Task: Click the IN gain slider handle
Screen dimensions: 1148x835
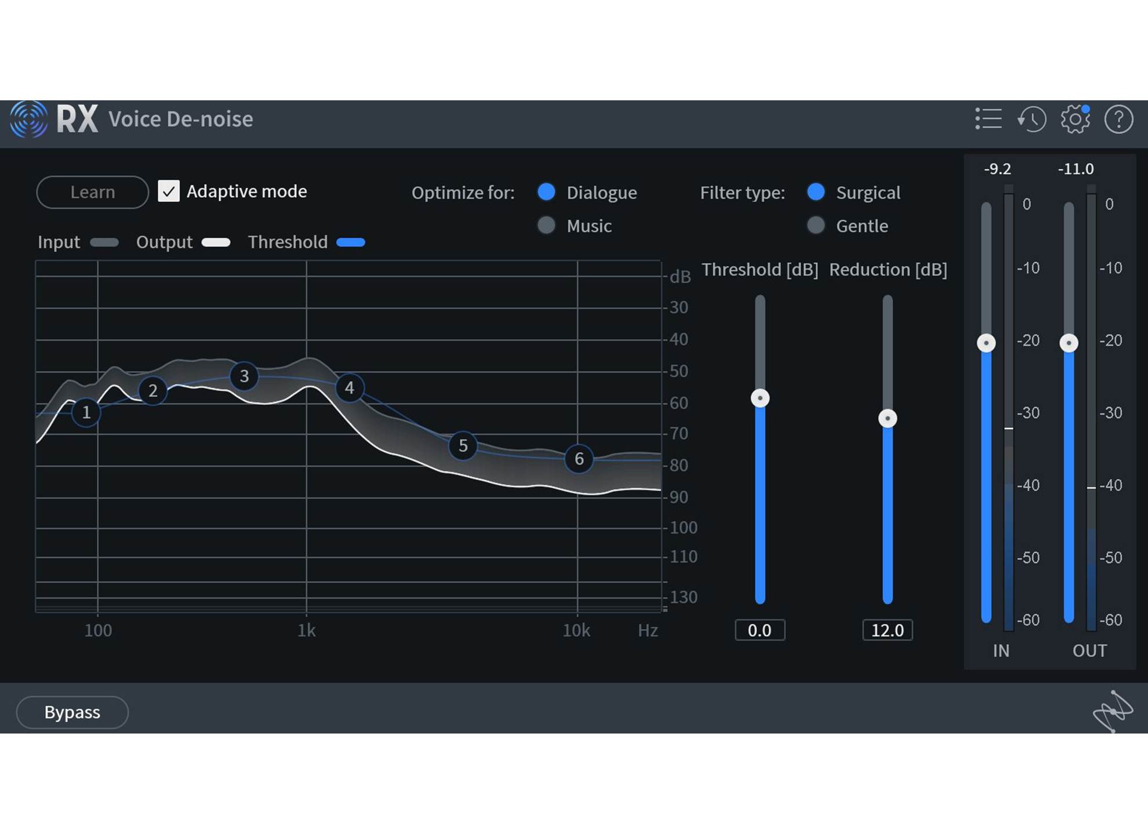Action: [986, 343]
